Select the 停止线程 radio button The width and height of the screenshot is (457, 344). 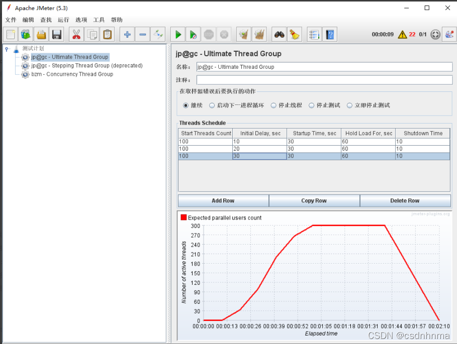[273, 105]
